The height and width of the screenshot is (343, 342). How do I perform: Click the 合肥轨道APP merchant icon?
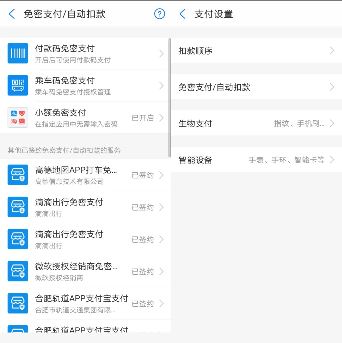point(18,303)
